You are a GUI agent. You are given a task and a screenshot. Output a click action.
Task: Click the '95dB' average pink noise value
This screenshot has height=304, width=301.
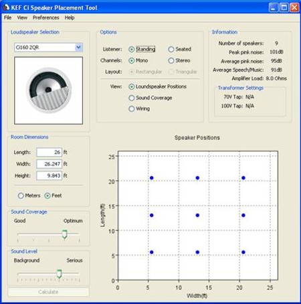(276, 61)
